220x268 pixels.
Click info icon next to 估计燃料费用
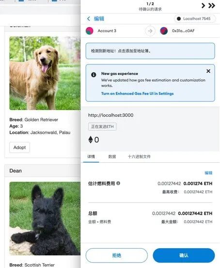(118, 183)
